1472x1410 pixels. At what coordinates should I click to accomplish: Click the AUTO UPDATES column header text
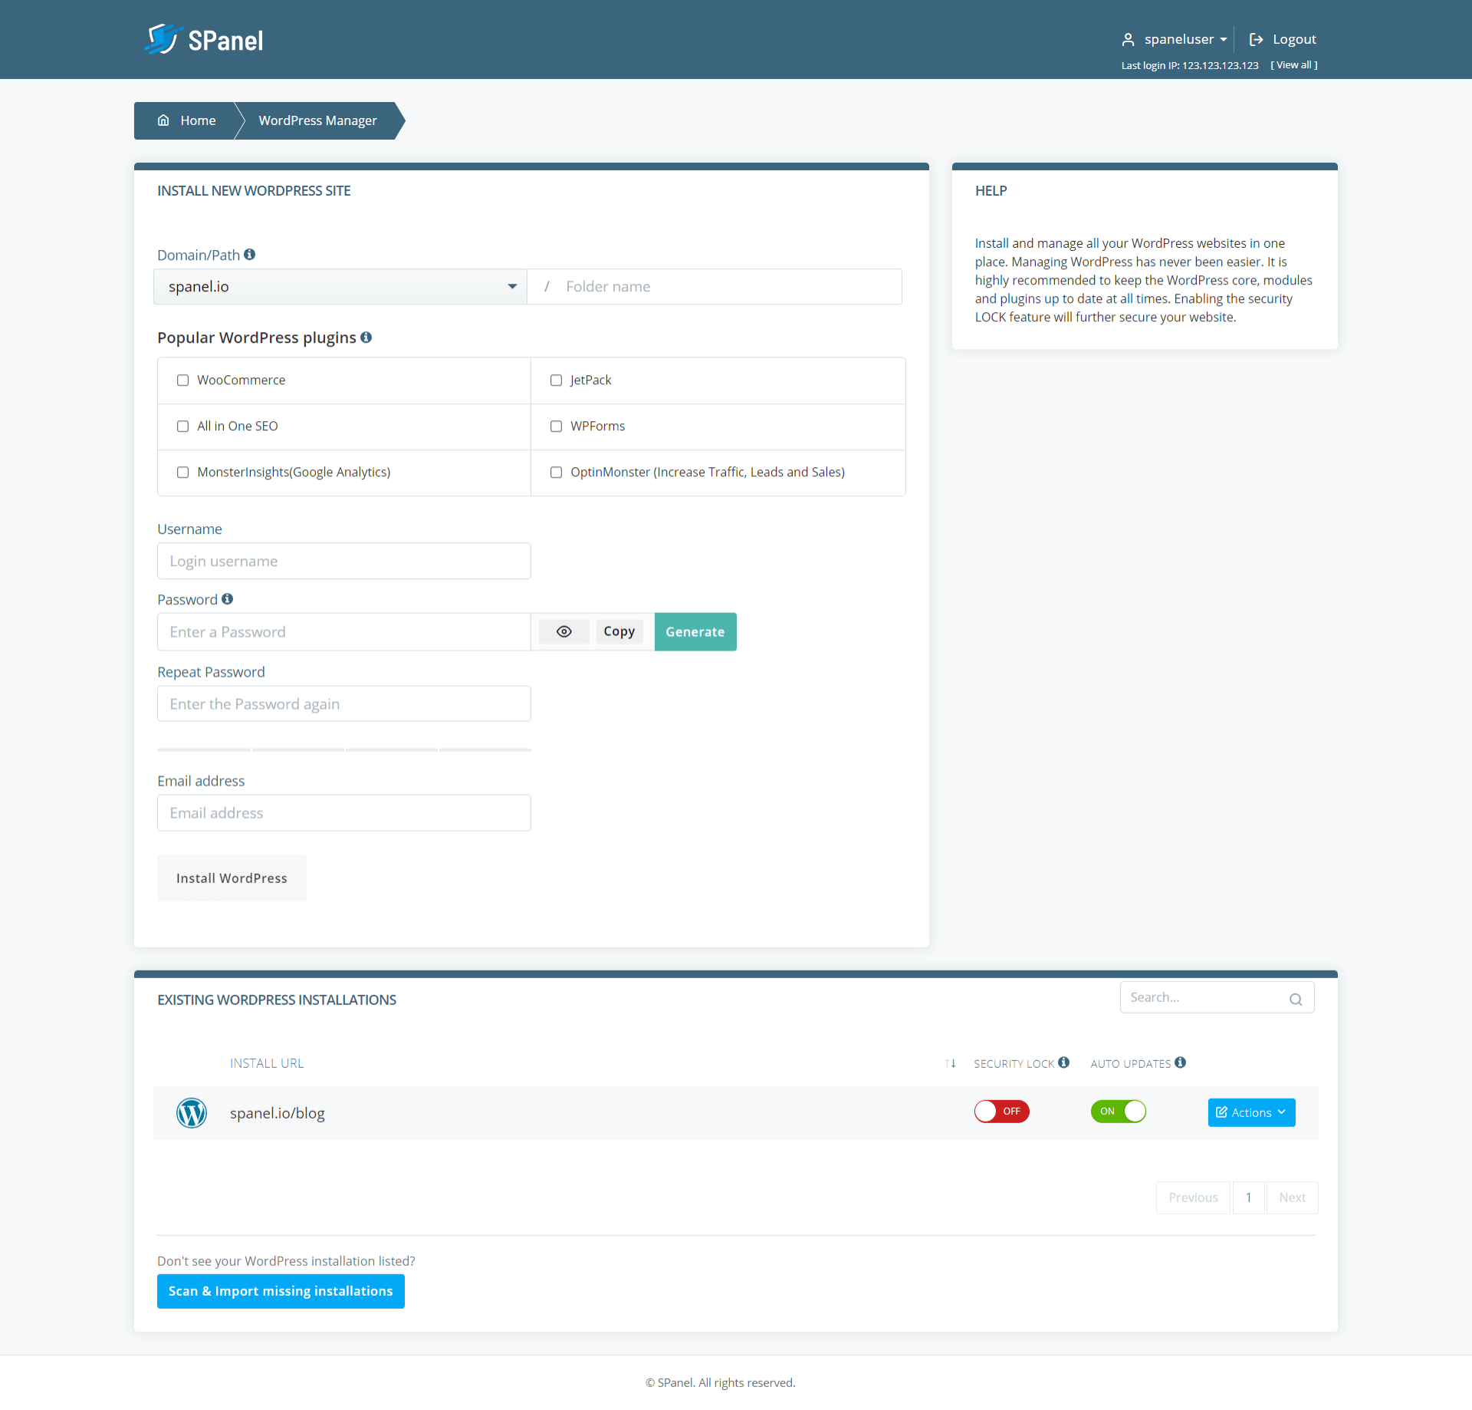coord(1131,1063)
